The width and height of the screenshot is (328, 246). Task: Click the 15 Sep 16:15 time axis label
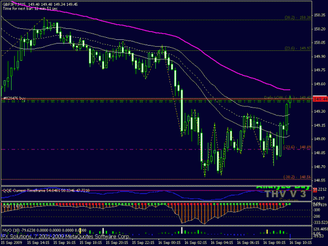(65, 243)
